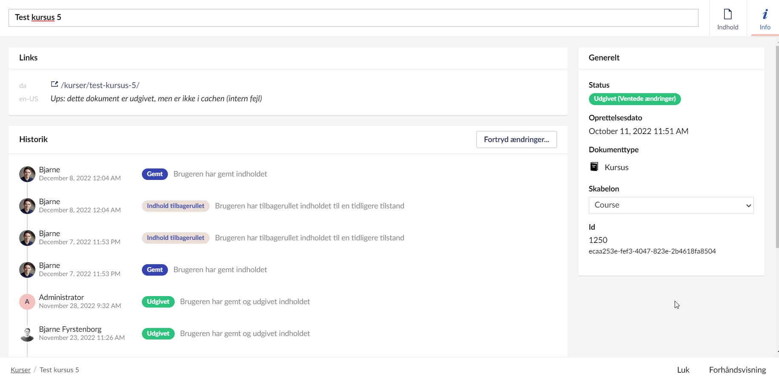
Task: Click the Kursus book icon under Dokumenttype
Action: [594, 166]
